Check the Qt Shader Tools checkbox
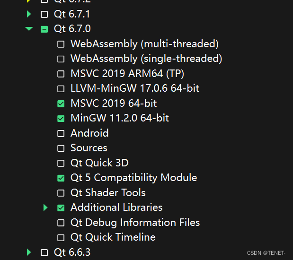The height and width of the screenshot is (260, 293). pos(61,193)
